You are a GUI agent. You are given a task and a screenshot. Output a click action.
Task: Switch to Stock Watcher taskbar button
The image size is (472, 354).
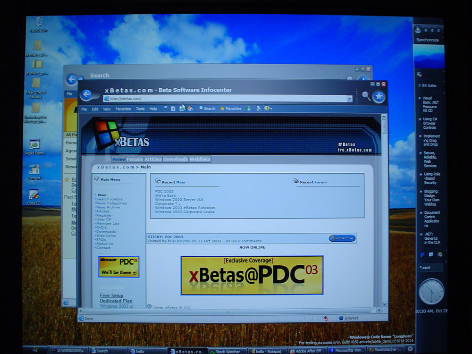click(228, 351)
